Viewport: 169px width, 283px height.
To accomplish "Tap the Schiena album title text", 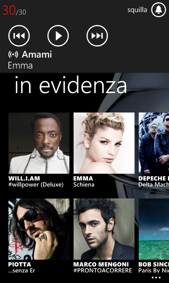I will [x=84, y=185].
